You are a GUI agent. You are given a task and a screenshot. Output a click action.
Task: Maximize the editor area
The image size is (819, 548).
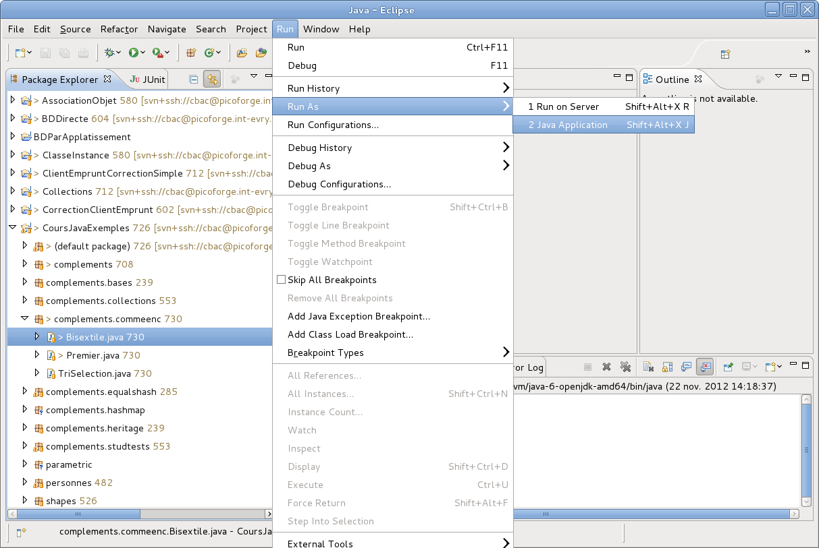click(x=629, y=77)
